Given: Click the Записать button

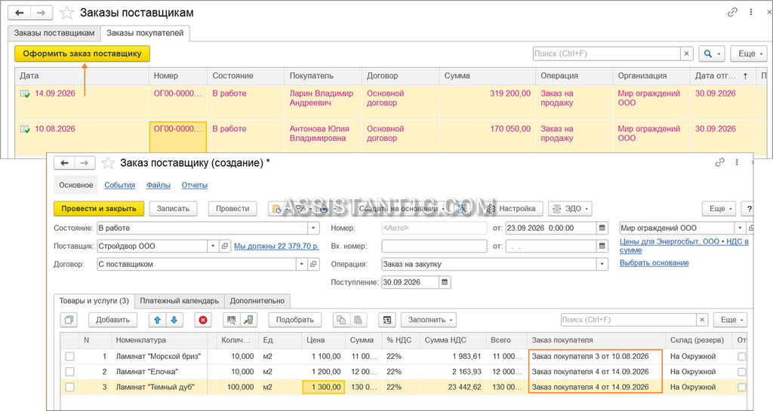Looking at the screenshot, I should [173, 209].
